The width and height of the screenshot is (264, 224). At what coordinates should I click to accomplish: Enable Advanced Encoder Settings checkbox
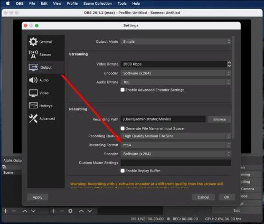pyautogui.click(x=122, y=90)
